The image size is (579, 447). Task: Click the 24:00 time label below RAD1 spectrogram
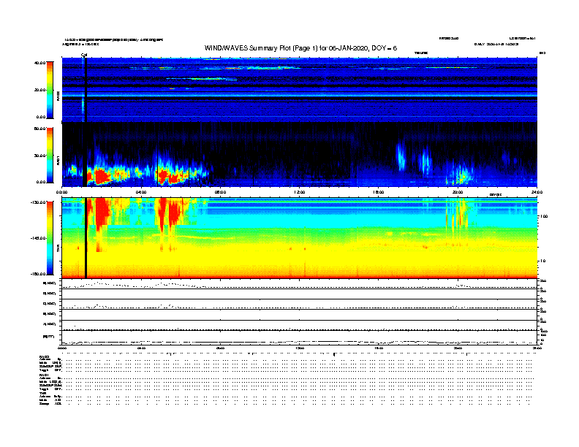[x=537, y=192]
